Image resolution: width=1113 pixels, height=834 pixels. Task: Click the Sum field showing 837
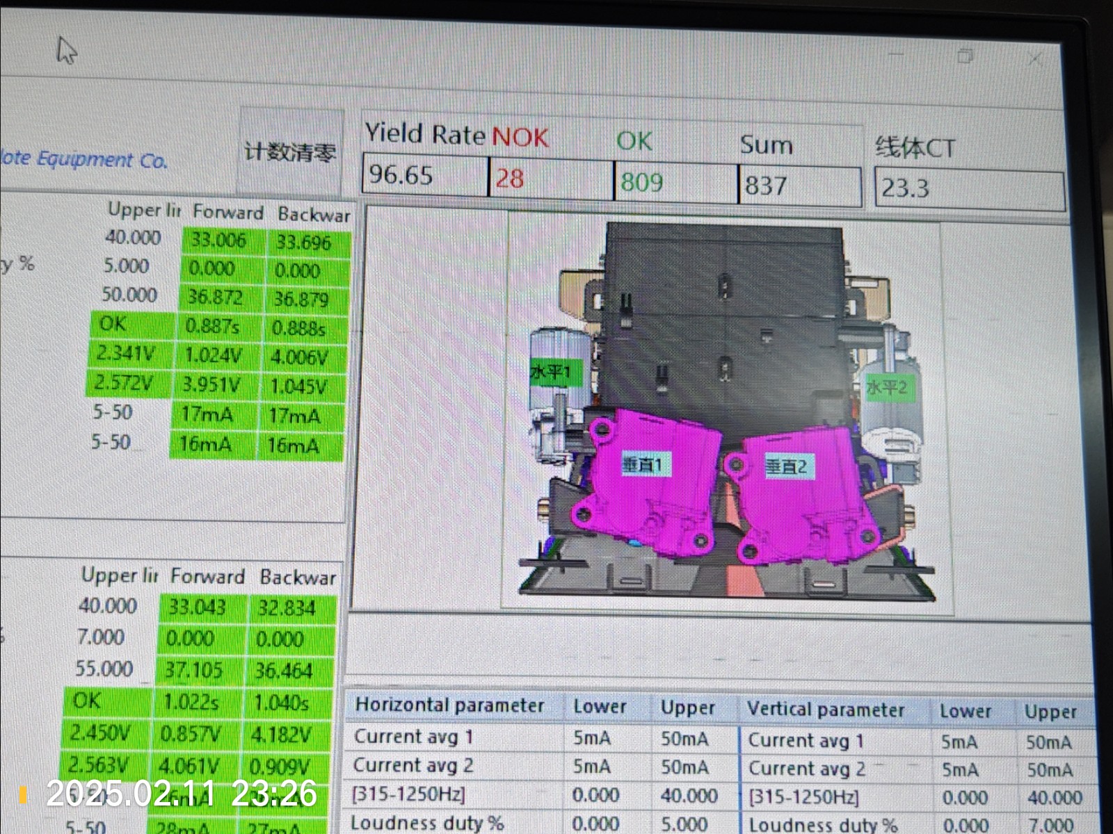pos(799,186)
